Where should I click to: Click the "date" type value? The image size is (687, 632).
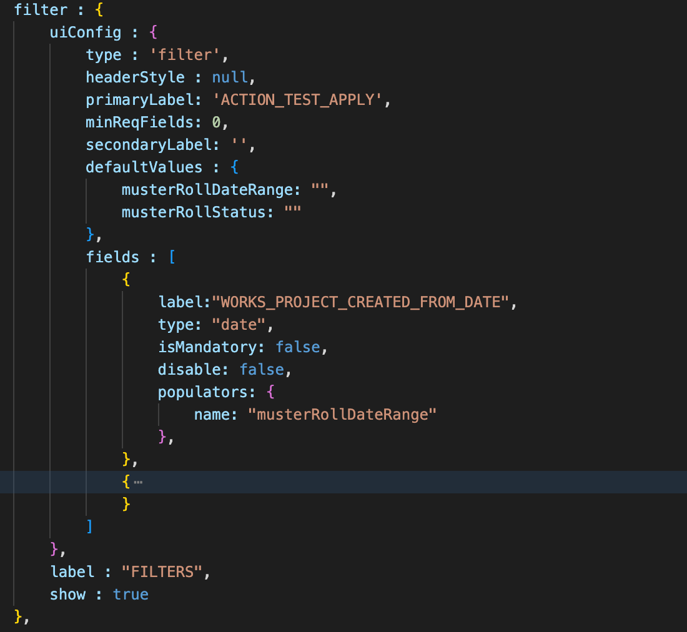tap(243, 325)
